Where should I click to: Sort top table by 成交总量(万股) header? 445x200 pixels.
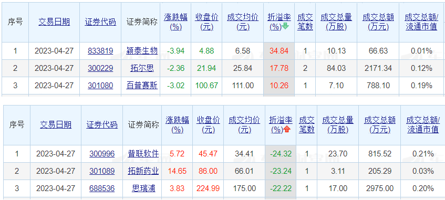(336, 22)
